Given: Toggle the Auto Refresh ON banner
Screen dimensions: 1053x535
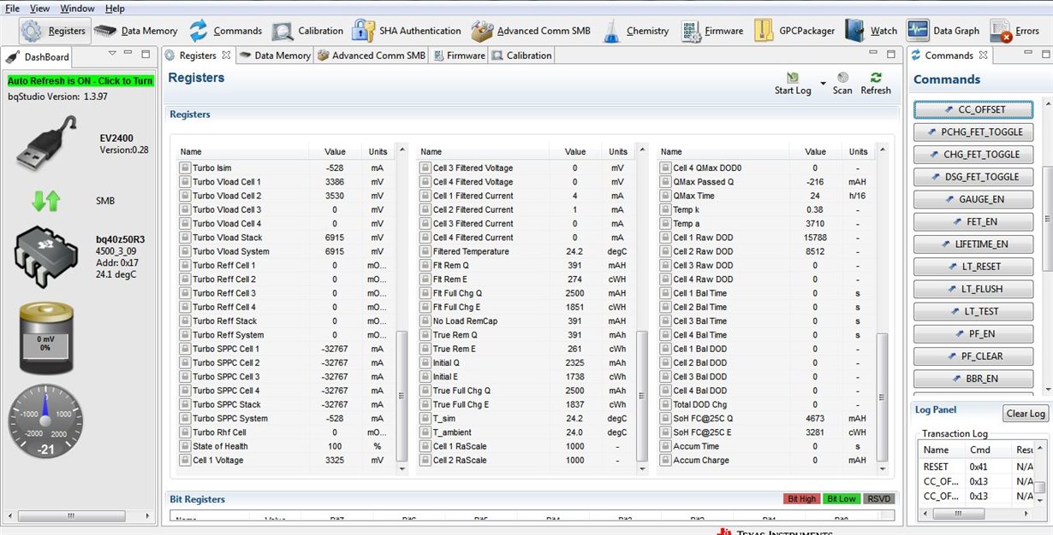Looking at the screenshot, I should tap(80, 80).
